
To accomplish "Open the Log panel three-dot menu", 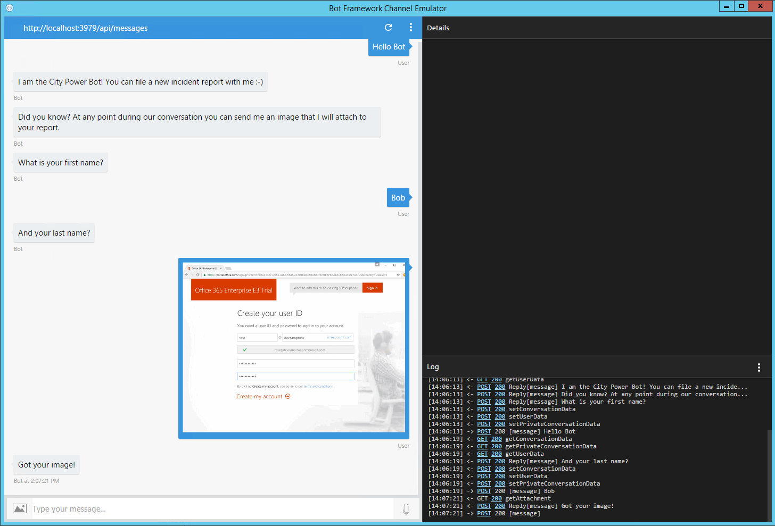I will pos(758,367).
